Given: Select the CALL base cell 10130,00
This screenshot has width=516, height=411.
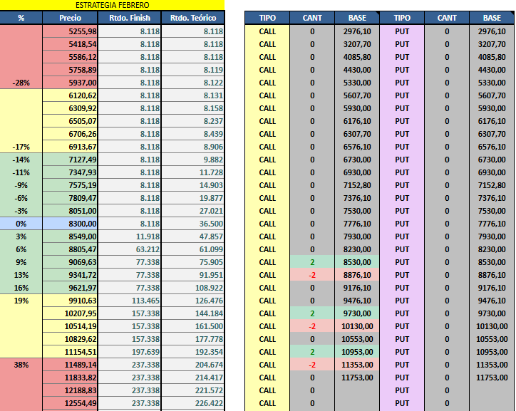Looking at the screenshot, I should coord(357,326).
